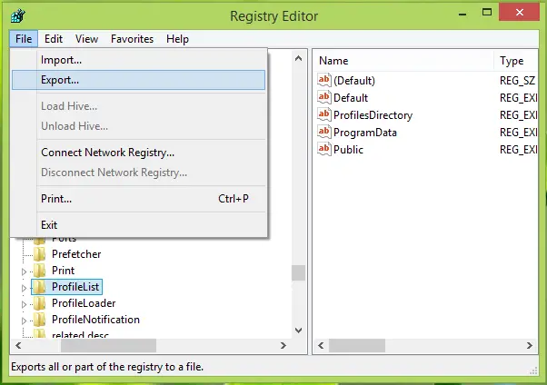
Task: Select the ProfileNotification tree key
Action: click(x=95, y=320)
